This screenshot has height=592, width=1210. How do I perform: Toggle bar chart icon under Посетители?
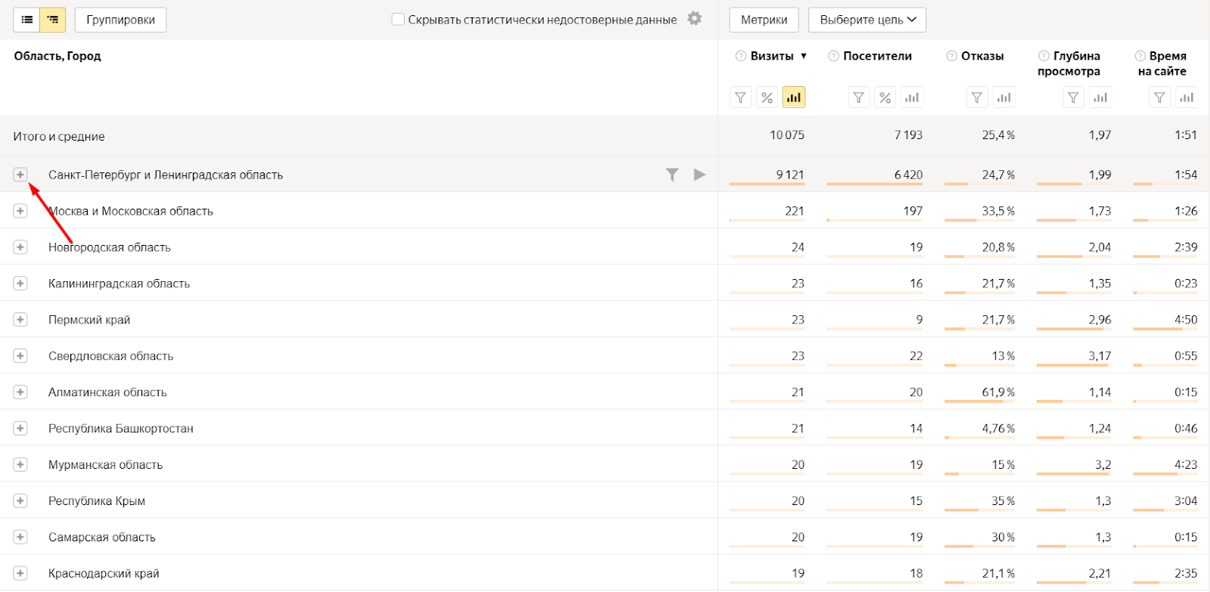(x=912, y=98)
